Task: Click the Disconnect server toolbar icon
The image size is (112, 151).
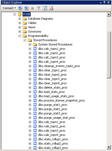Action: 26,8
